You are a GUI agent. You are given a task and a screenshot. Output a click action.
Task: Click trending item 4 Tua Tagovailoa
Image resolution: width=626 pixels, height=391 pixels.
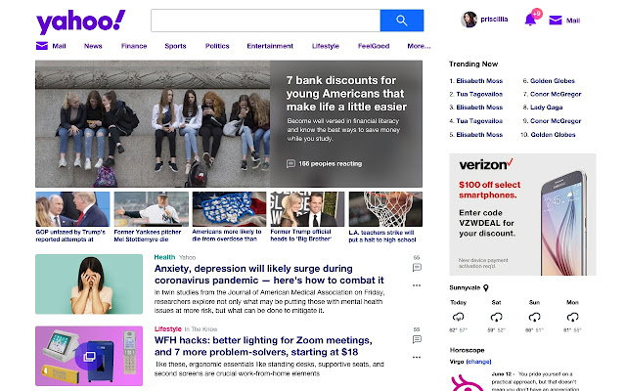click(x=479, y=121)
